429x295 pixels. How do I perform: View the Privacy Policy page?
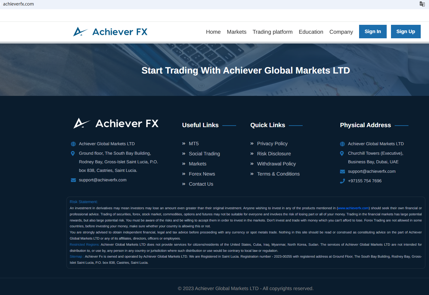point(272,143)
